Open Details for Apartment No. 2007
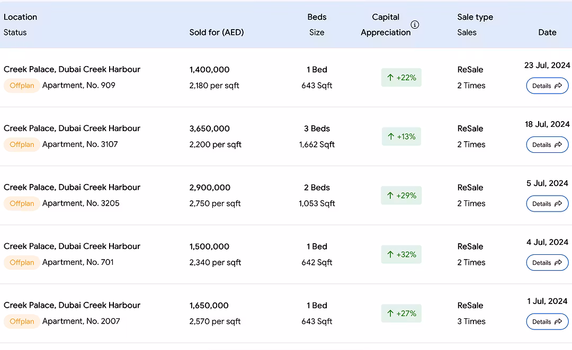 [x=547, y=321]
